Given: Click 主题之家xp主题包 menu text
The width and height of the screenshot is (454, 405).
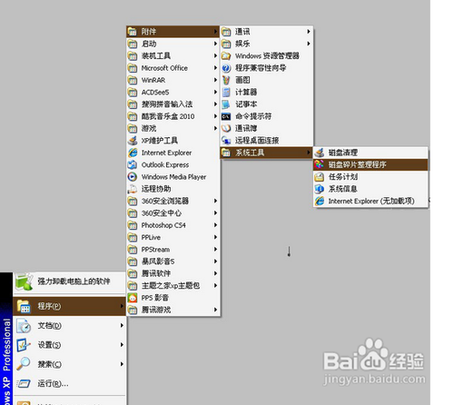Looking at the screenshot, I should (x=171, y=285).
